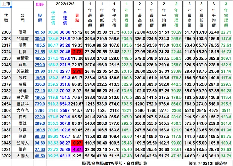Select the green 22.75 three-year fair price for 聯電
The width and height of the screenshot is (233, 166).
[x=226, y=32]
